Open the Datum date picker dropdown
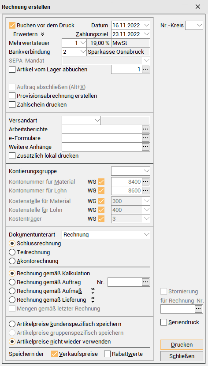This screenshot has height=366, width=208. coord(147,25)
